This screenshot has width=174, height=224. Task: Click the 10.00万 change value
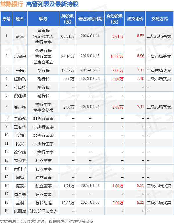coord(117,56)
